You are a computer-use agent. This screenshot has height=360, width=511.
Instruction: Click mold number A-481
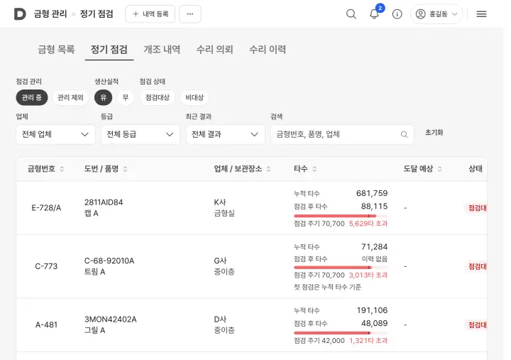click(46, 324)
